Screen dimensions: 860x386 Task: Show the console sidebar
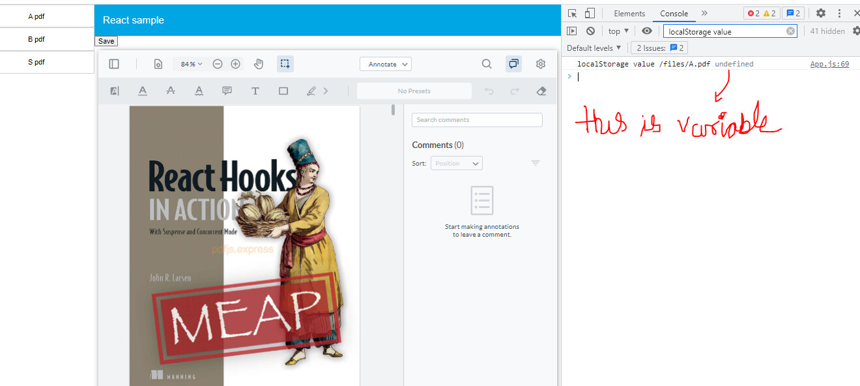571,31
